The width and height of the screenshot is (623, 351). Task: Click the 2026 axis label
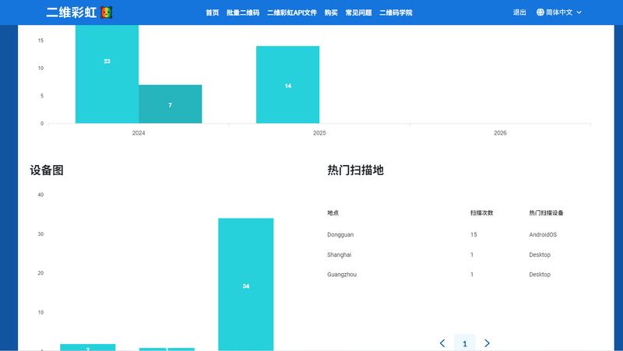tap(500, 133)
